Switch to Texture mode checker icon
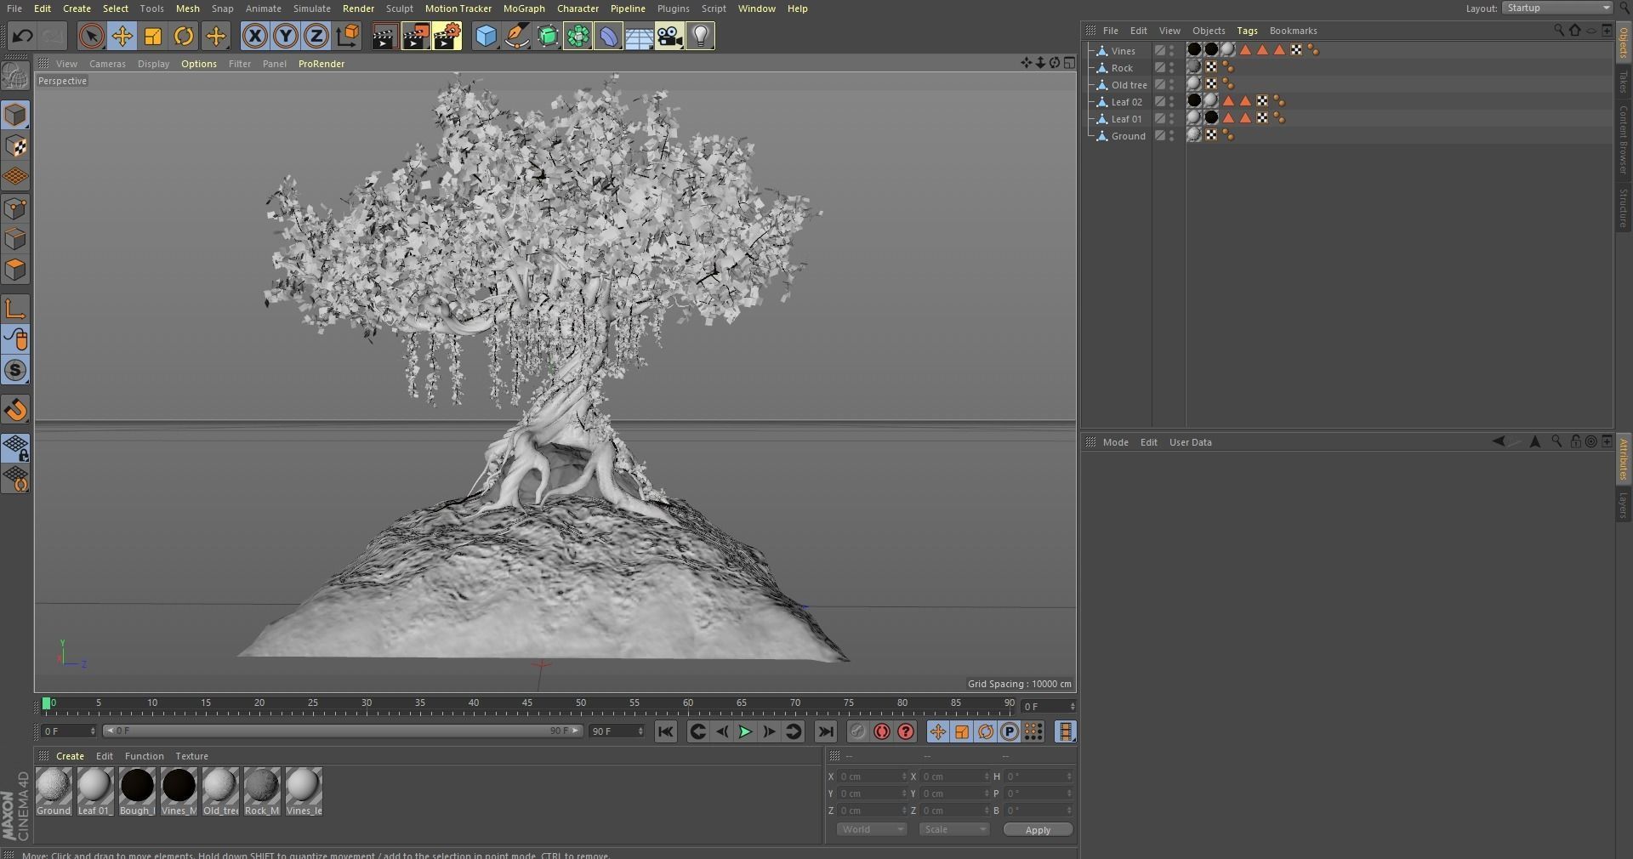Image resolution: width=1633 pixels, height=859 pixels. pos(15,146)
